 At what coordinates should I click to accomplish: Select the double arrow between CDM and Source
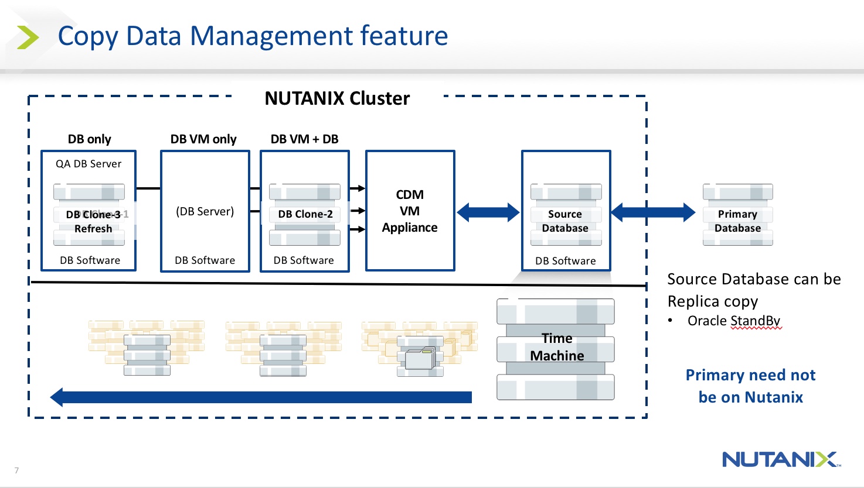point(488,212)
